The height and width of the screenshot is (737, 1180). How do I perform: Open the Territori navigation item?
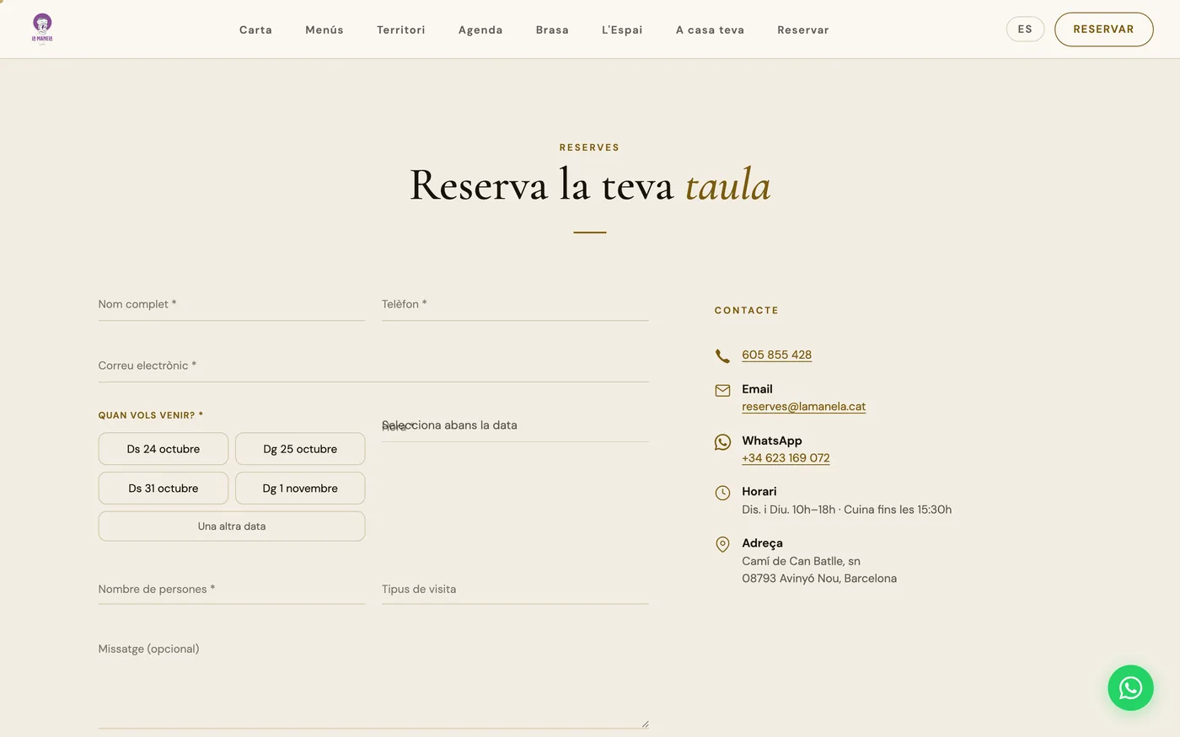tap(401, 29)
